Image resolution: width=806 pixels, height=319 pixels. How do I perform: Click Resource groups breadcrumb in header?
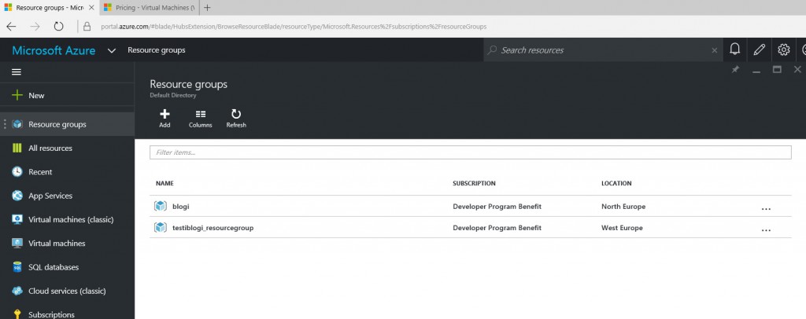tap(157, 50)
